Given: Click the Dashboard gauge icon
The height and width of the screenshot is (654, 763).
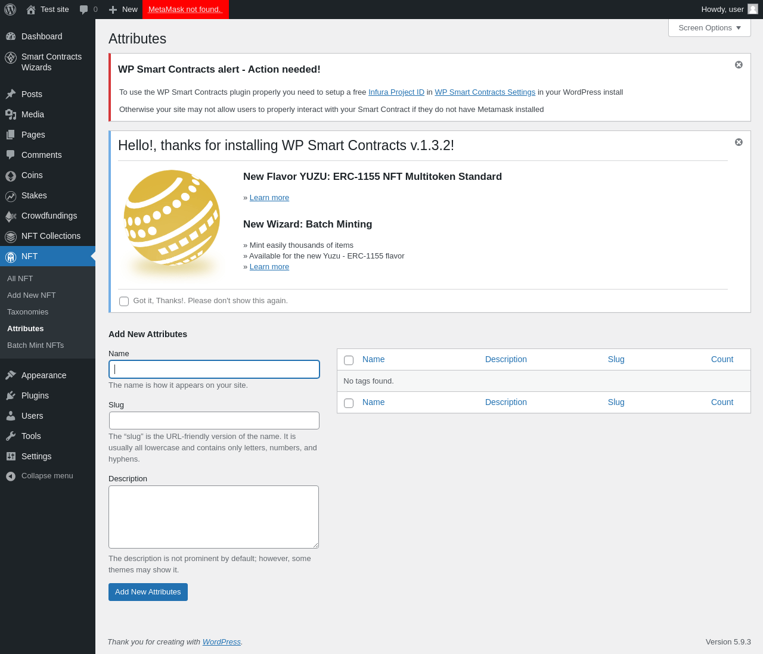Looking at the screenshot, I should (x=11, y=36).
